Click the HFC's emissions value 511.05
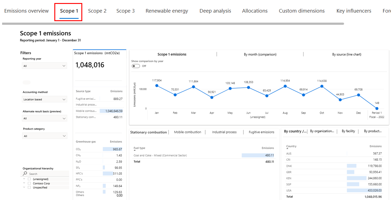391x200 pixels. 117,174
